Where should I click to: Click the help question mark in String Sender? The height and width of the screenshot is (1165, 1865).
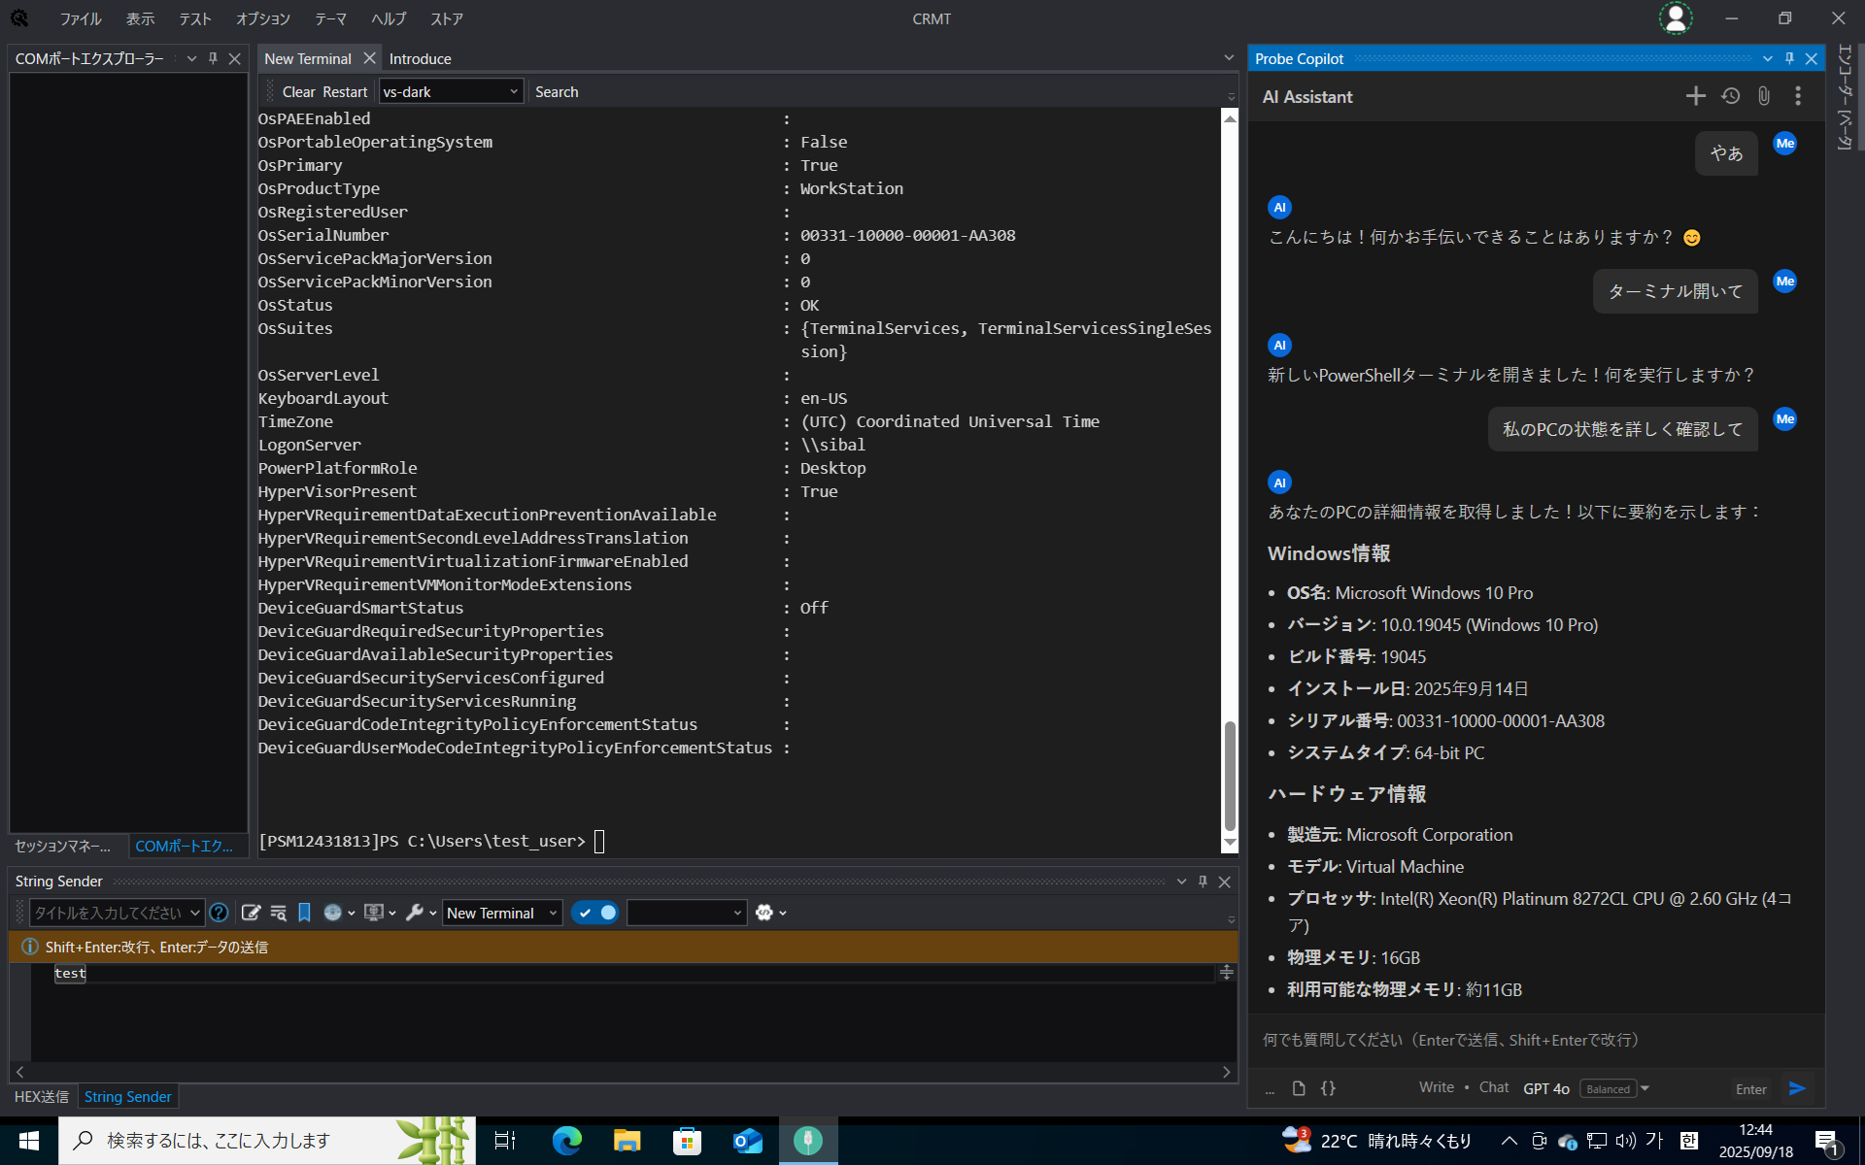click(x=220, y=913)
